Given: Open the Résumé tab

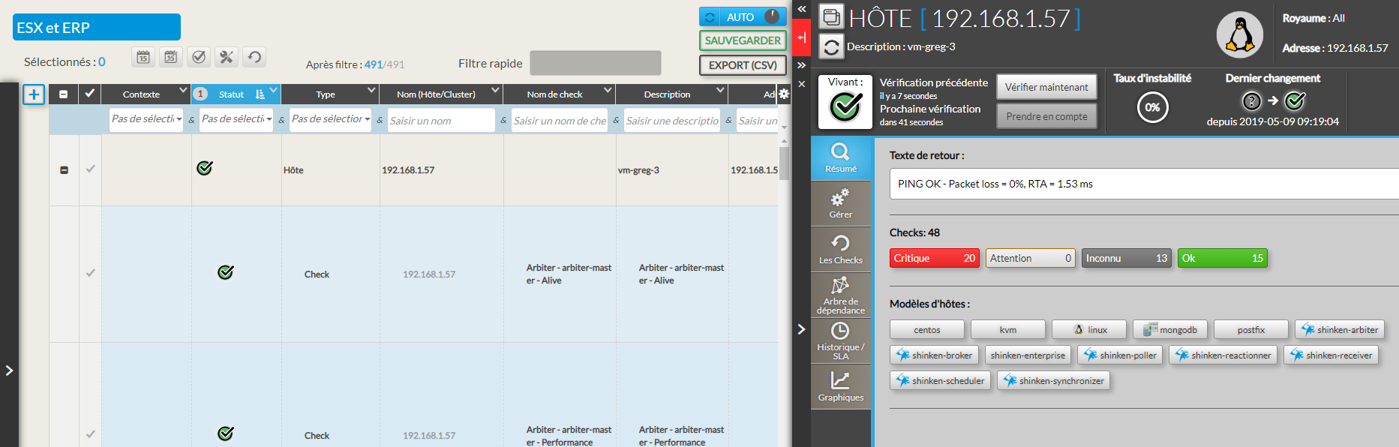Looking at the screenshot, I should (x=841, y=158).
